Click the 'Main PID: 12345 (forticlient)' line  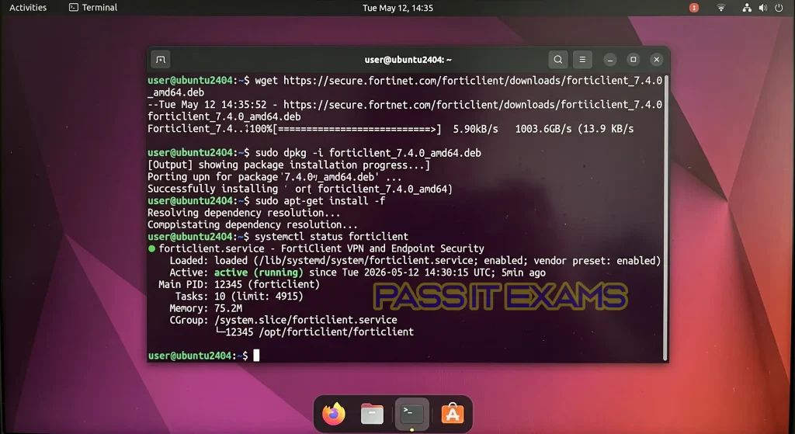[x=239, y=284]
